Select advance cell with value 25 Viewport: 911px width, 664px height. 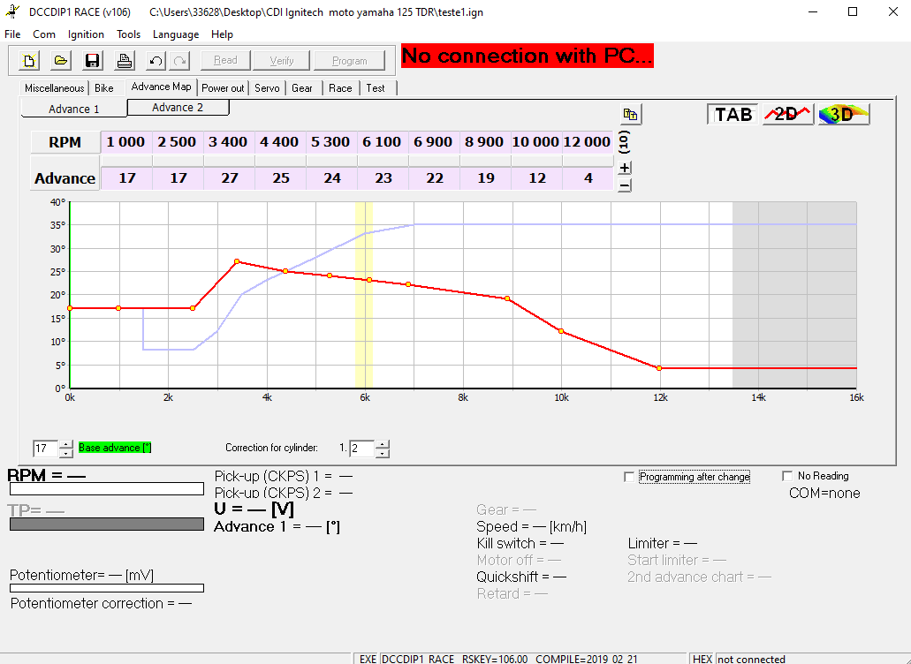pos(281,178)
